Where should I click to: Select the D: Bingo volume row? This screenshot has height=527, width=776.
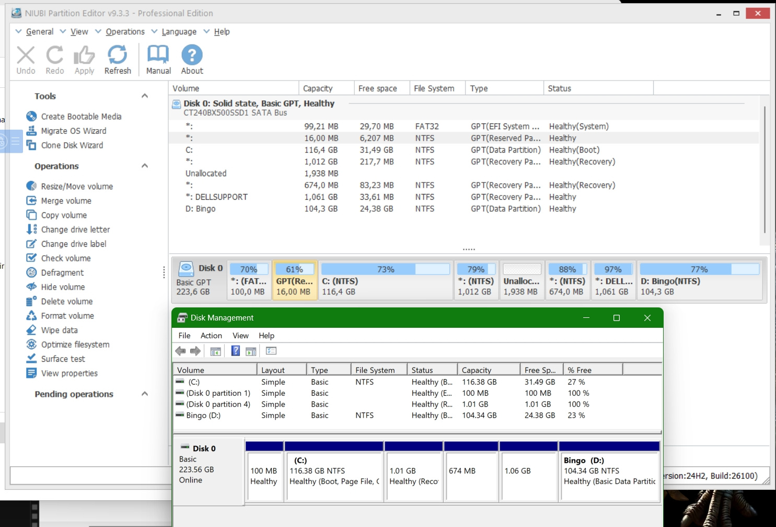coord(201,209)
